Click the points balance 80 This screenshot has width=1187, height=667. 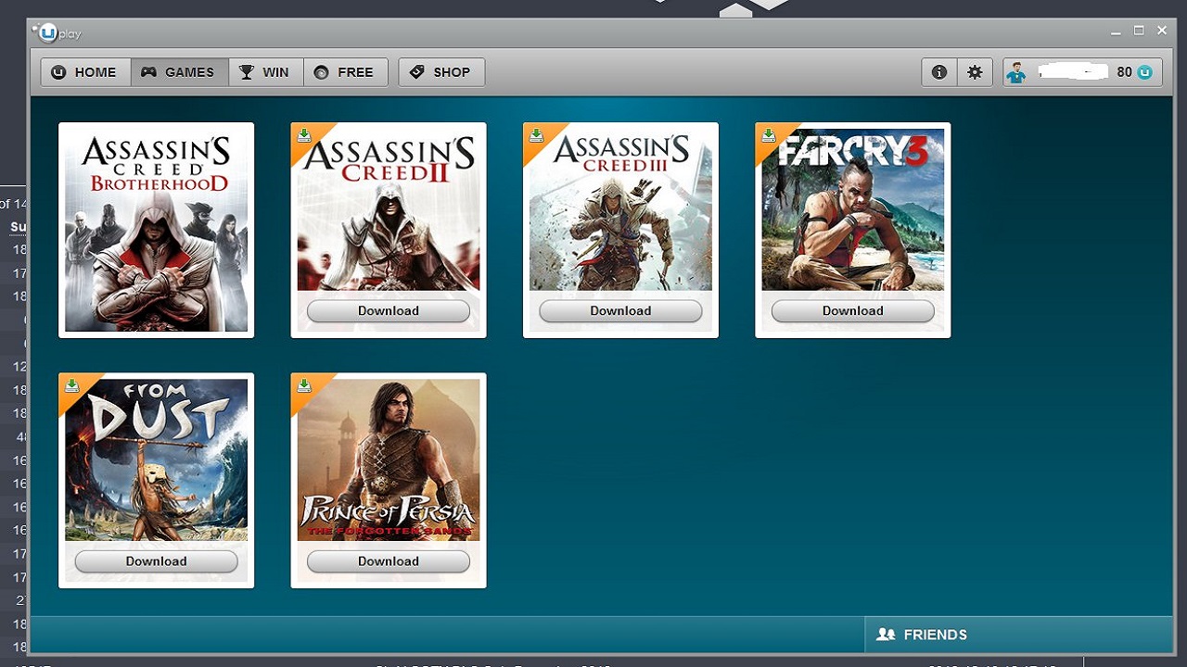(1124, 72)
